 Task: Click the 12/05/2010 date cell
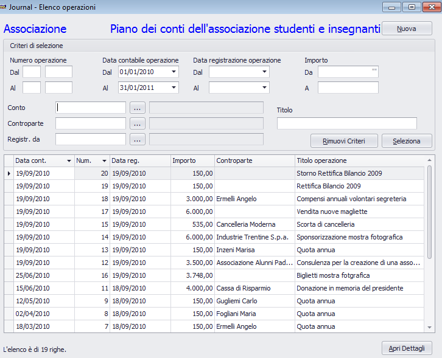[44, 301]
